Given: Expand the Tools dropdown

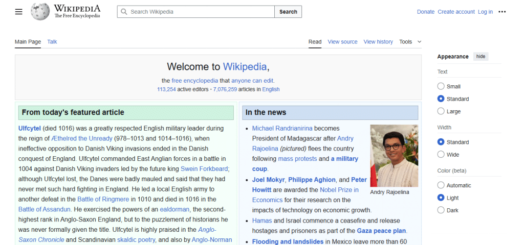Looking at the screenshot, I should tap(410, 42).
